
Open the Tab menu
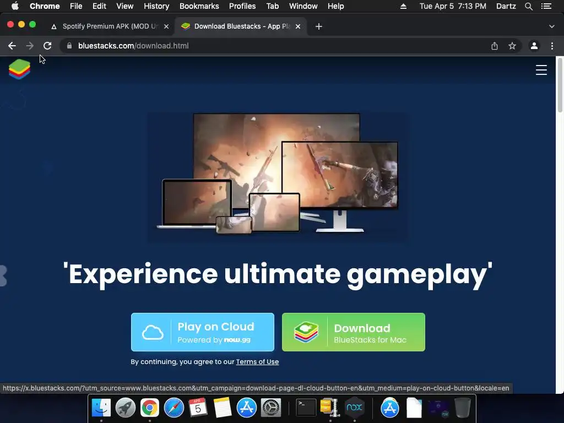tap(272, 6)
